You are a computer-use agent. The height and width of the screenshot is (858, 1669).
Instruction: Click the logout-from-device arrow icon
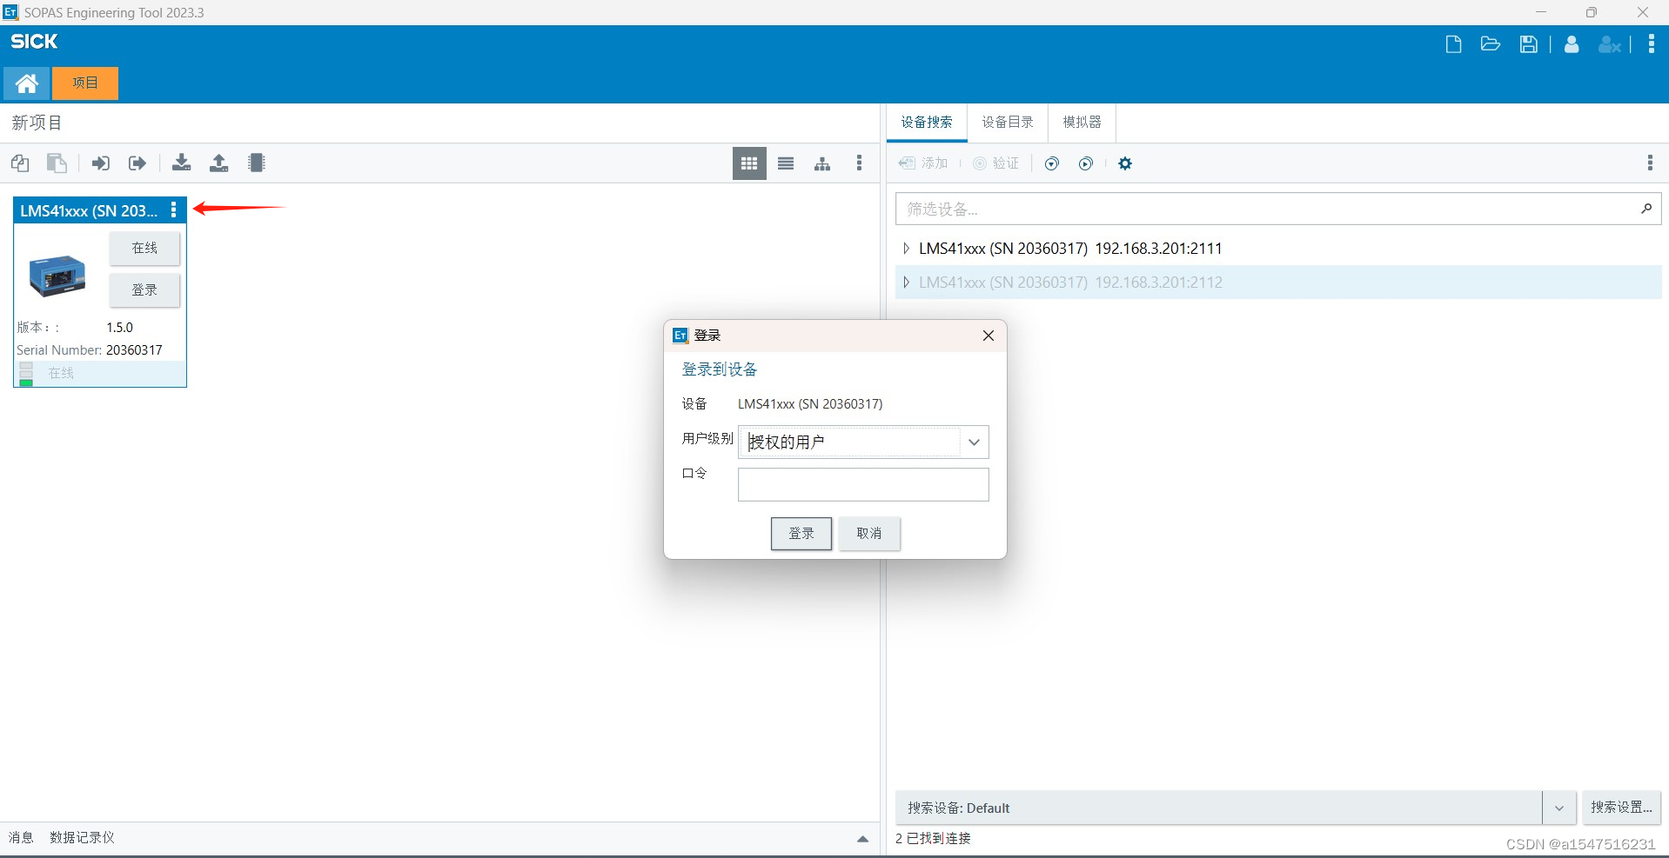point(137,163)
